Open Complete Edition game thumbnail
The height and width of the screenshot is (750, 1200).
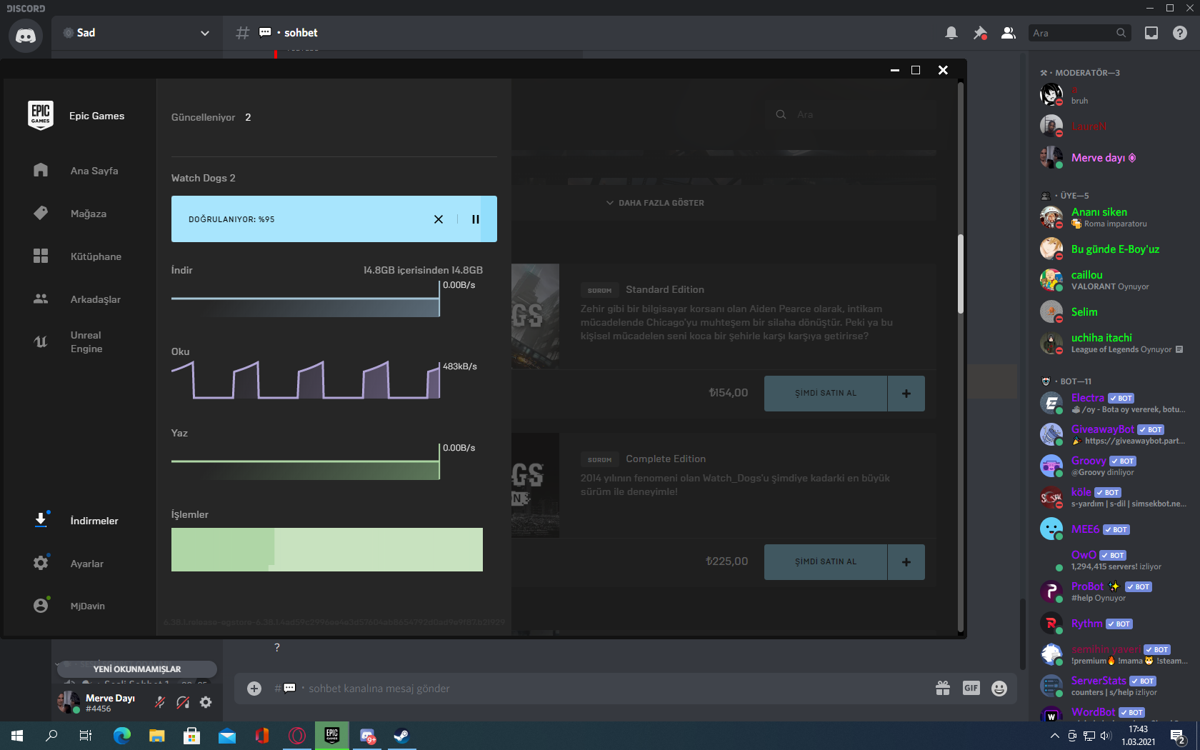coord(536,485)
